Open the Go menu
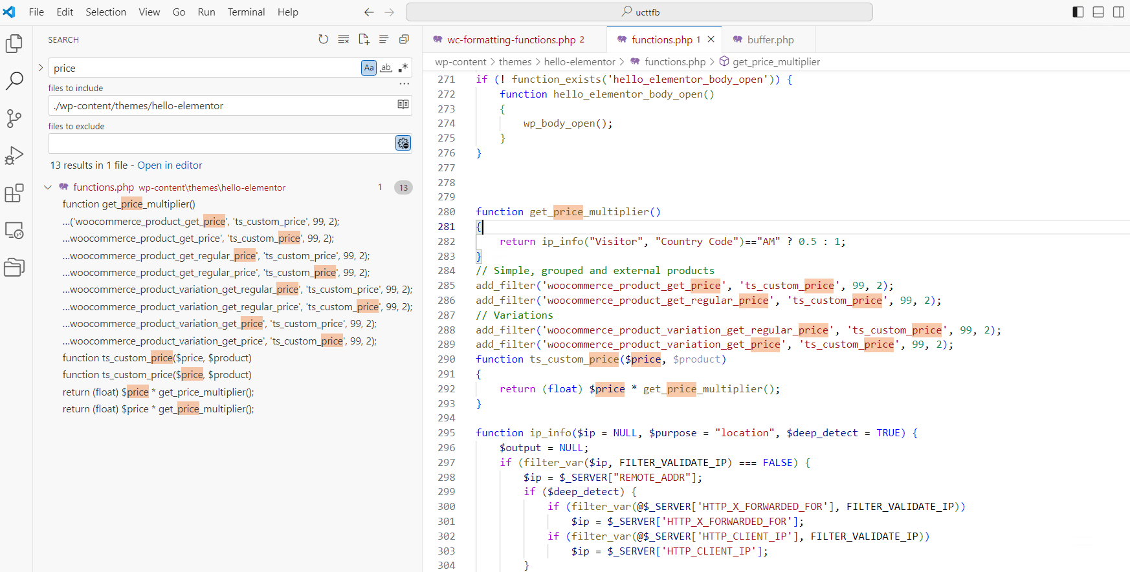The image size is (1130, 572). pos(179,12)
